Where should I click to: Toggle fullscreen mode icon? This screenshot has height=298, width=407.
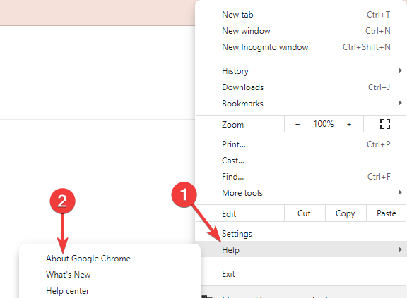[385, 124]
